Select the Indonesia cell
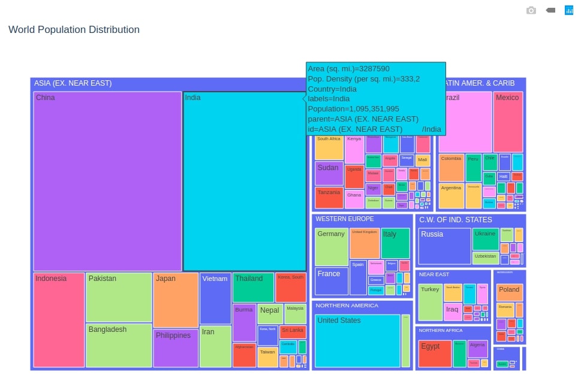 pyautogui.click(x=58, y=319)
